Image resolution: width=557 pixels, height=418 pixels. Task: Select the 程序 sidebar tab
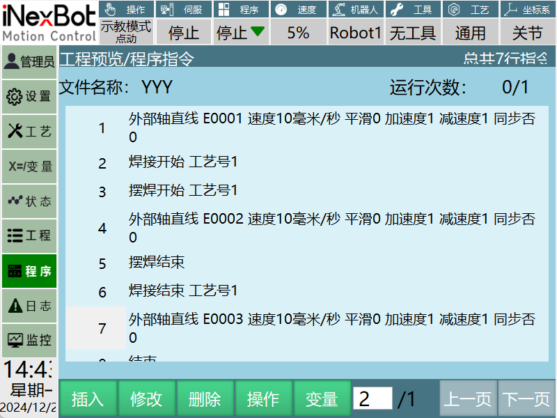pos(29,271)
